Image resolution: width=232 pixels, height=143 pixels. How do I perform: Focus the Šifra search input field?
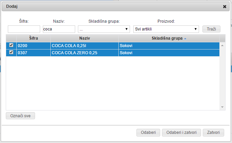[x=24, y=29]
